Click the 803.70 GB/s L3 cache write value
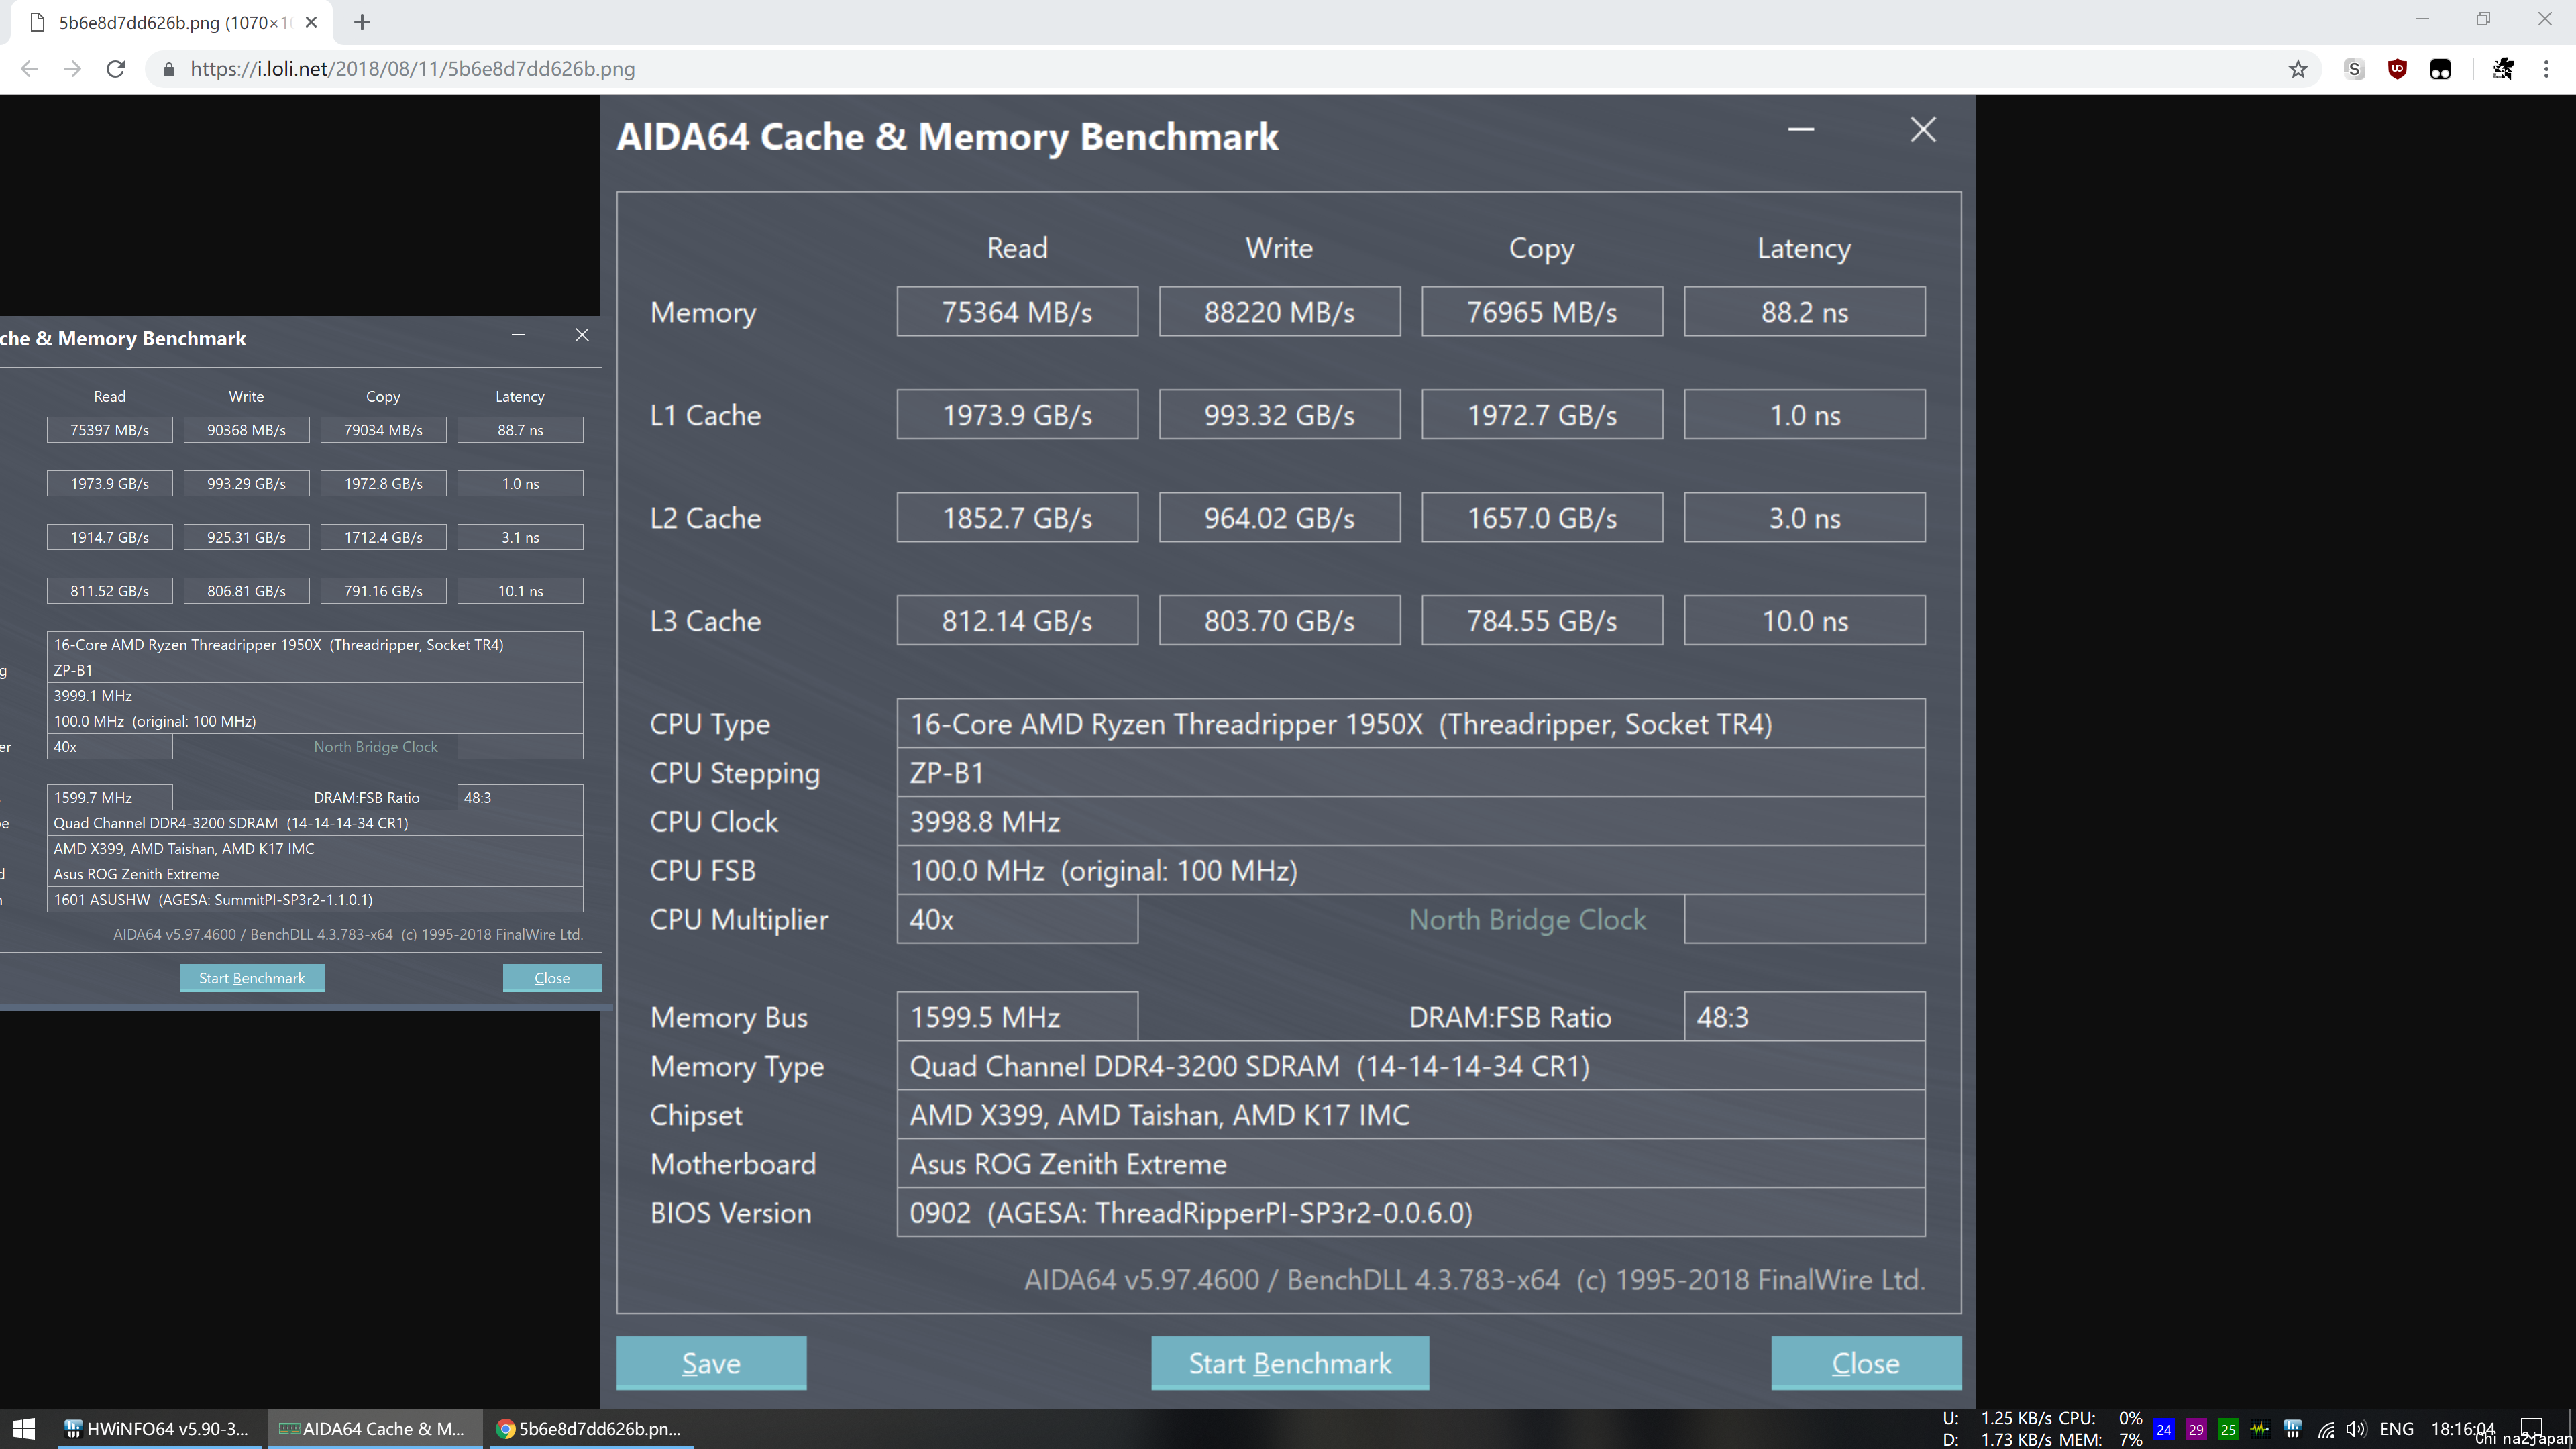2576x1449 pixels. pos(1280,621)
